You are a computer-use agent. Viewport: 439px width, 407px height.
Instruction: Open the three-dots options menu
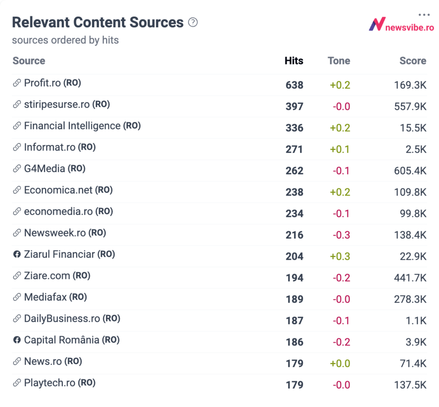point(424,15)
